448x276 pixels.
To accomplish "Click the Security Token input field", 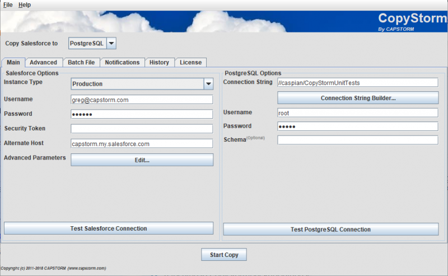I will click(x=142, y=129).
